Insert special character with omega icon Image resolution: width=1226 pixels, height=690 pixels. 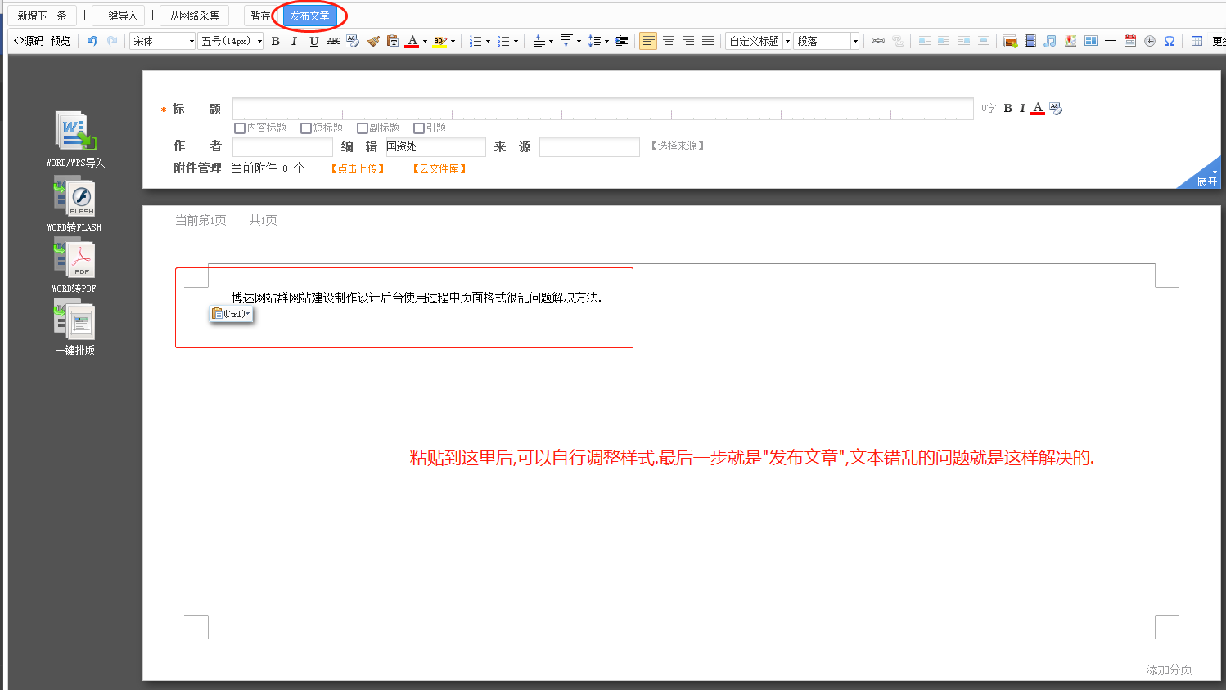[1170, 41]
